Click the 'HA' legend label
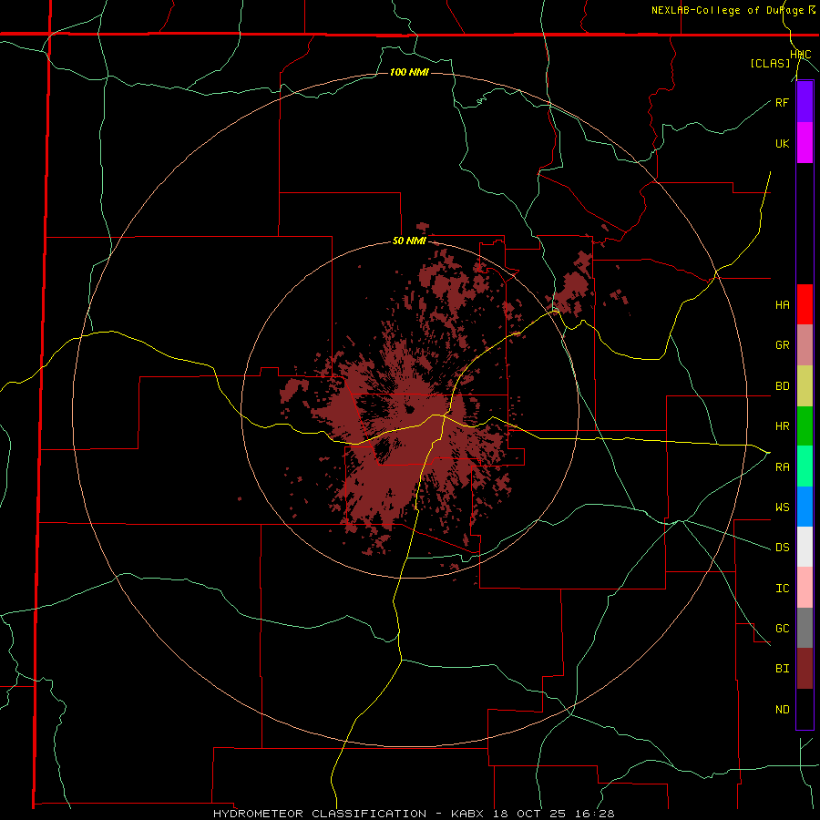 pos(782,304)
